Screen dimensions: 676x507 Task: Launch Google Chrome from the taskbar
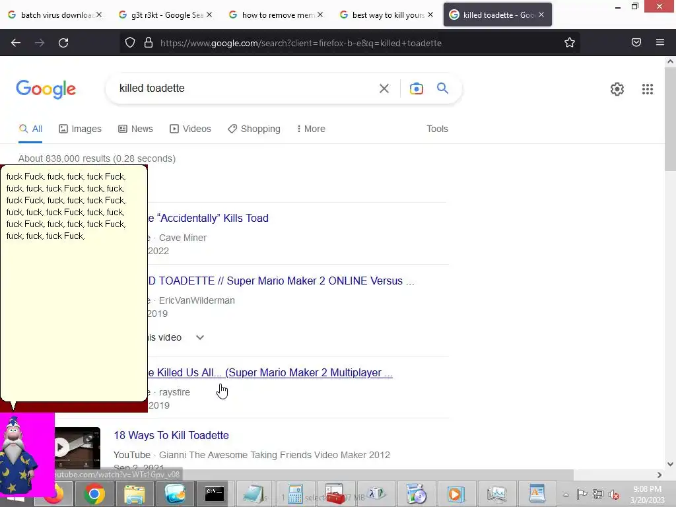point(94,494)
